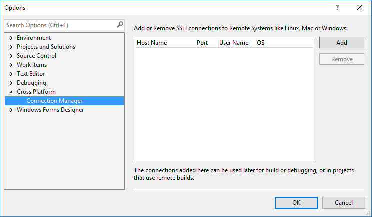Select the Text Editor category
Image resolution: width=372 pixels, height=217 pixels.
coord(31,74)
